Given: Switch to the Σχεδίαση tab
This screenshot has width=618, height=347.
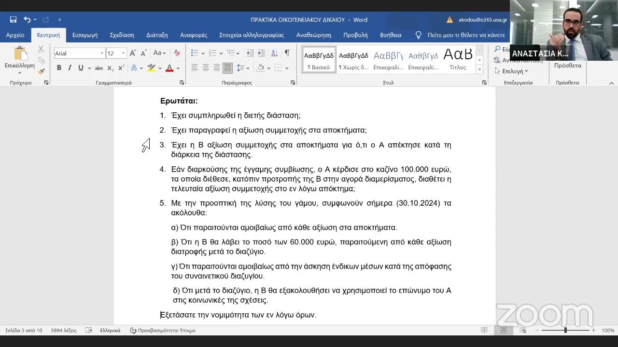Looking at the screenshot, I should click(122, 35).
